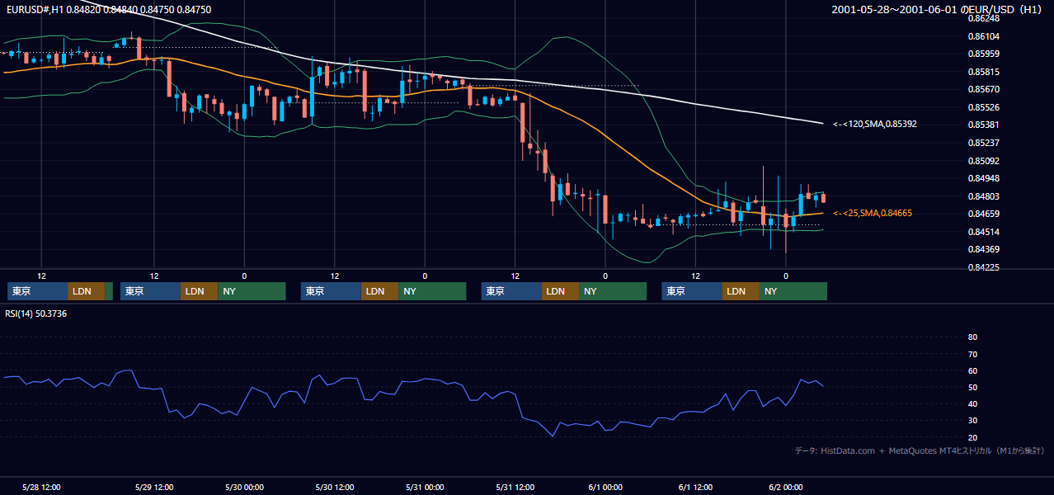Click price axis value 0.84948
The image size is (1054, 495).
[983, 178]
